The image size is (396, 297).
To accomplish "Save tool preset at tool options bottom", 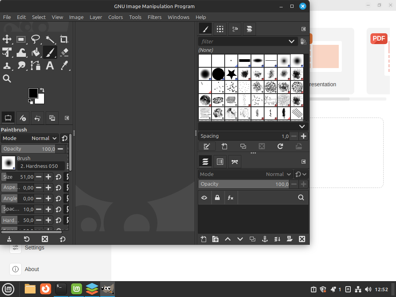I will coord(9,239).
